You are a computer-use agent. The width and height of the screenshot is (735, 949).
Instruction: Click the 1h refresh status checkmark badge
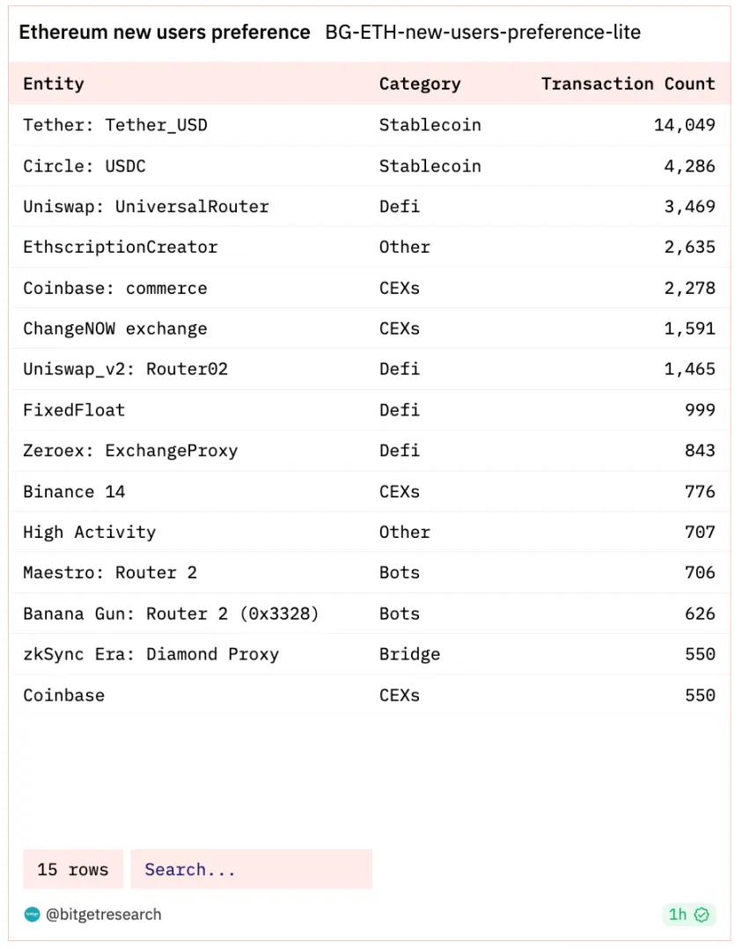688,915
